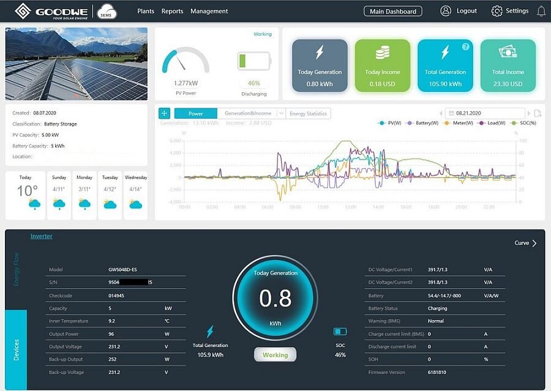The image size is (551, 391).
Task: Click Monday's weather icon
Action: click(x=84, y=204)
